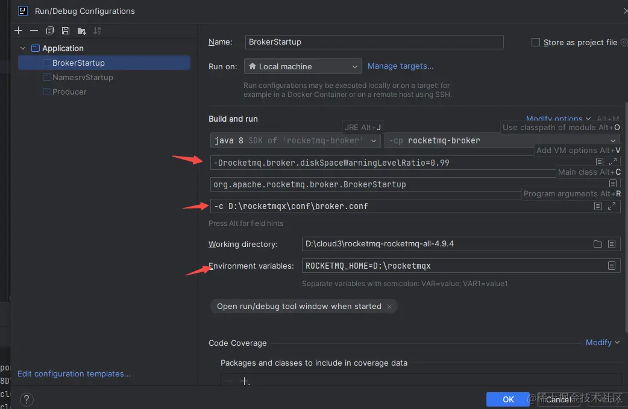The width and height of the screenshot is (628, 409).
Task: Expand the program arguments field
Action: (x=612, y=206)
